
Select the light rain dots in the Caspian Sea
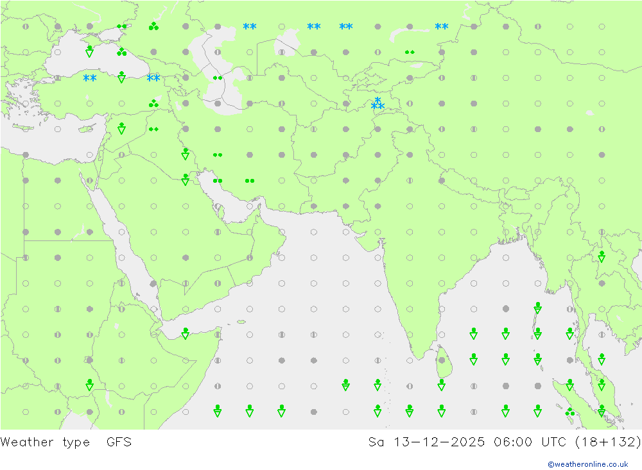(x=218, y=78)
